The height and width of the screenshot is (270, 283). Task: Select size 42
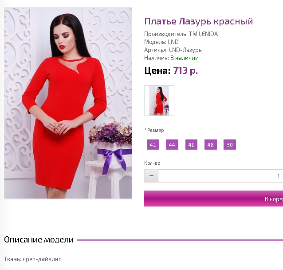pyautogui.click(x=153, y=145)
